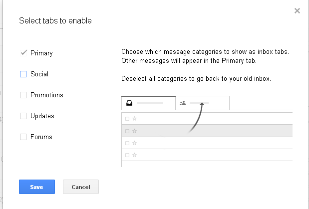Click the star in highlighted preview row

click(134, 131)
